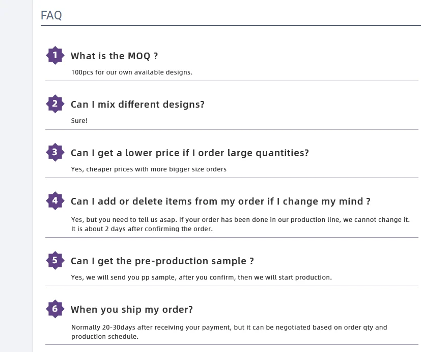This screenshot has height=352, width=421.
Task: Click the purple number 4 badge
Action: click(55, 200)
